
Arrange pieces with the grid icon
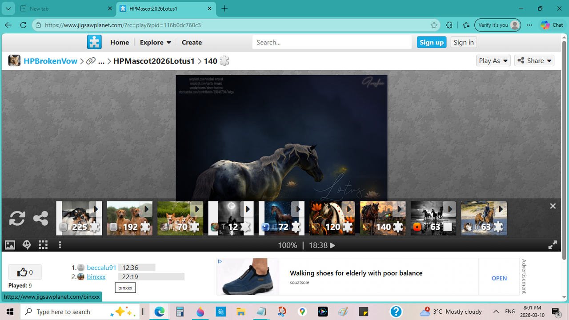43,245
